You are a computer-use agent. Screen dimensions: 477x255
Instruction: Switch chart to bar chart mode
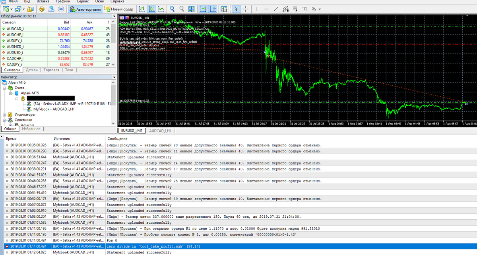tap(142, 9)
